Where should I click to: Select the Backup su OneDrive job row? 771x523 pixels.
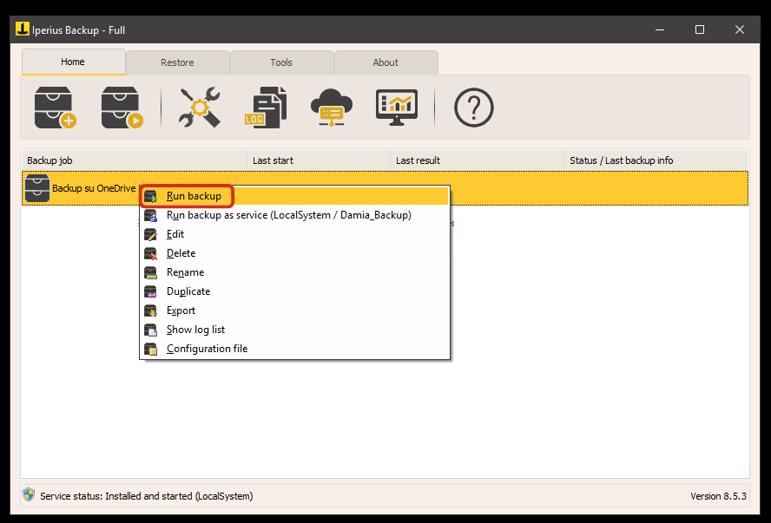pyautogui.click(x=385, y=188)
